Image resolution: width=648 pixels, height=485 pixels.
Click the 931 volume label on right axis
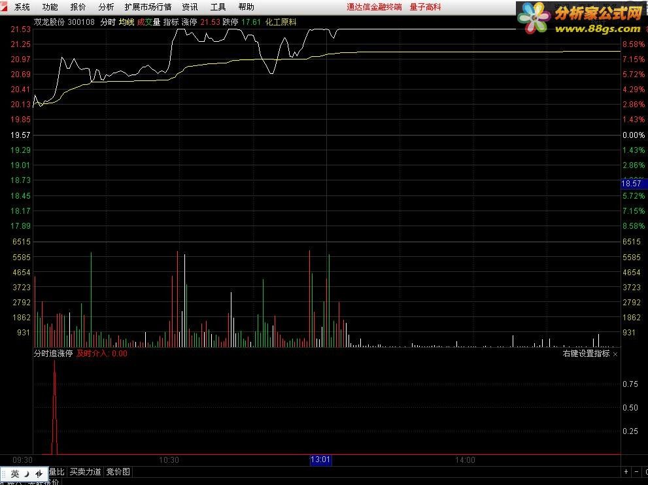point(628,333)
